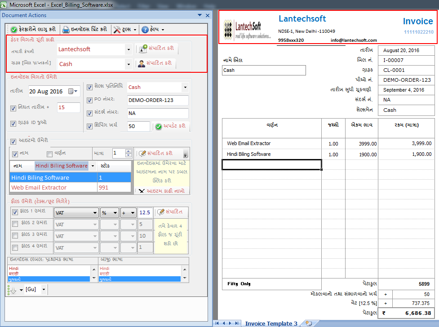Screen dimensions: 439x327
Task: Click the Bill To cell containing Cash
Action: (x=264, y=70)
